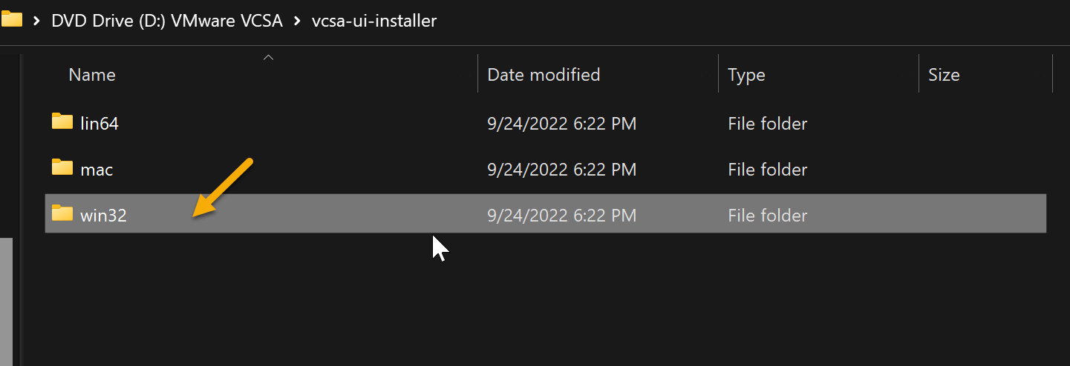This screenshot has height=366, width=1070.
Task: Select the lin64 folder name
Action: pyautogui.click(x=100, y=123)
